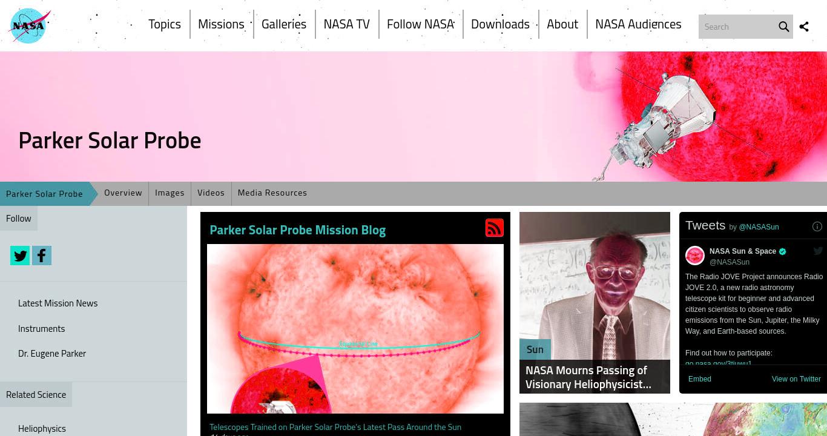Viewport: 827px width, 436px height.
Task: Click the Twitter widget info icon
Action: click(817, 226)
